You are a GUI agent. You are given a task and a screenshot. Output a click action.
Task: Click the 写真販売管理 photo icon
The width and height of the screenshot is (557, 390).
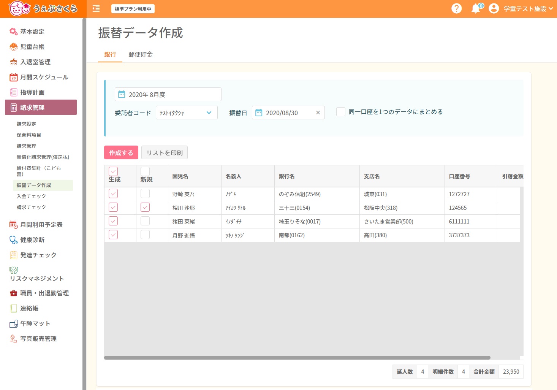[x=14, y=339]
